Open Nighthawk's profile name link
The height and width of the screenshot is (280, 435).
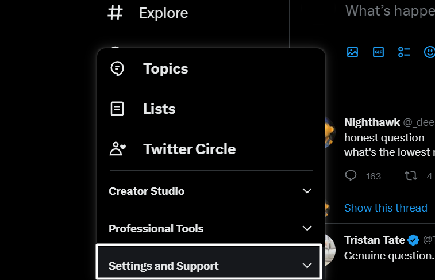pyautogui.click(x=371, y=122)
